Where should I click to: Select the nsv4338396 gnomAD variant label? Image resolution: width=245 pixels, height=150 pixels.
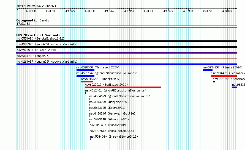coord(47,44)
